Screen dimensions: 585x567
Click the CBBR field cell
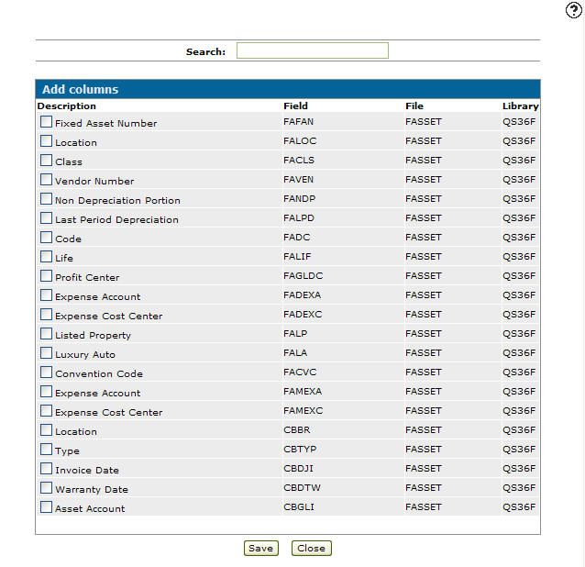click(x=296, y=430)
